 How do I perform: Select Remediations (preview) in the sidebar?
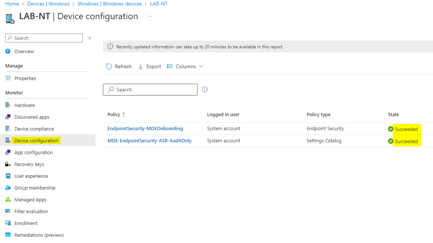8,235
